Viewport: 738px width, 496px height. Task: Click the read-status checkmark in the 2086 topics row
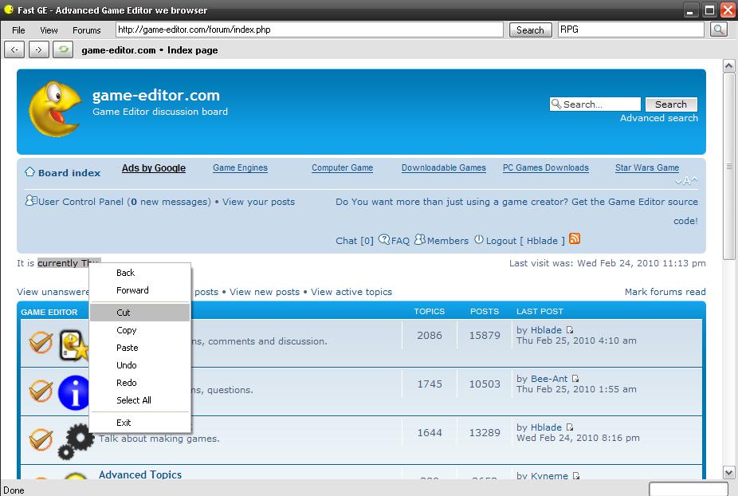(41, 342)
